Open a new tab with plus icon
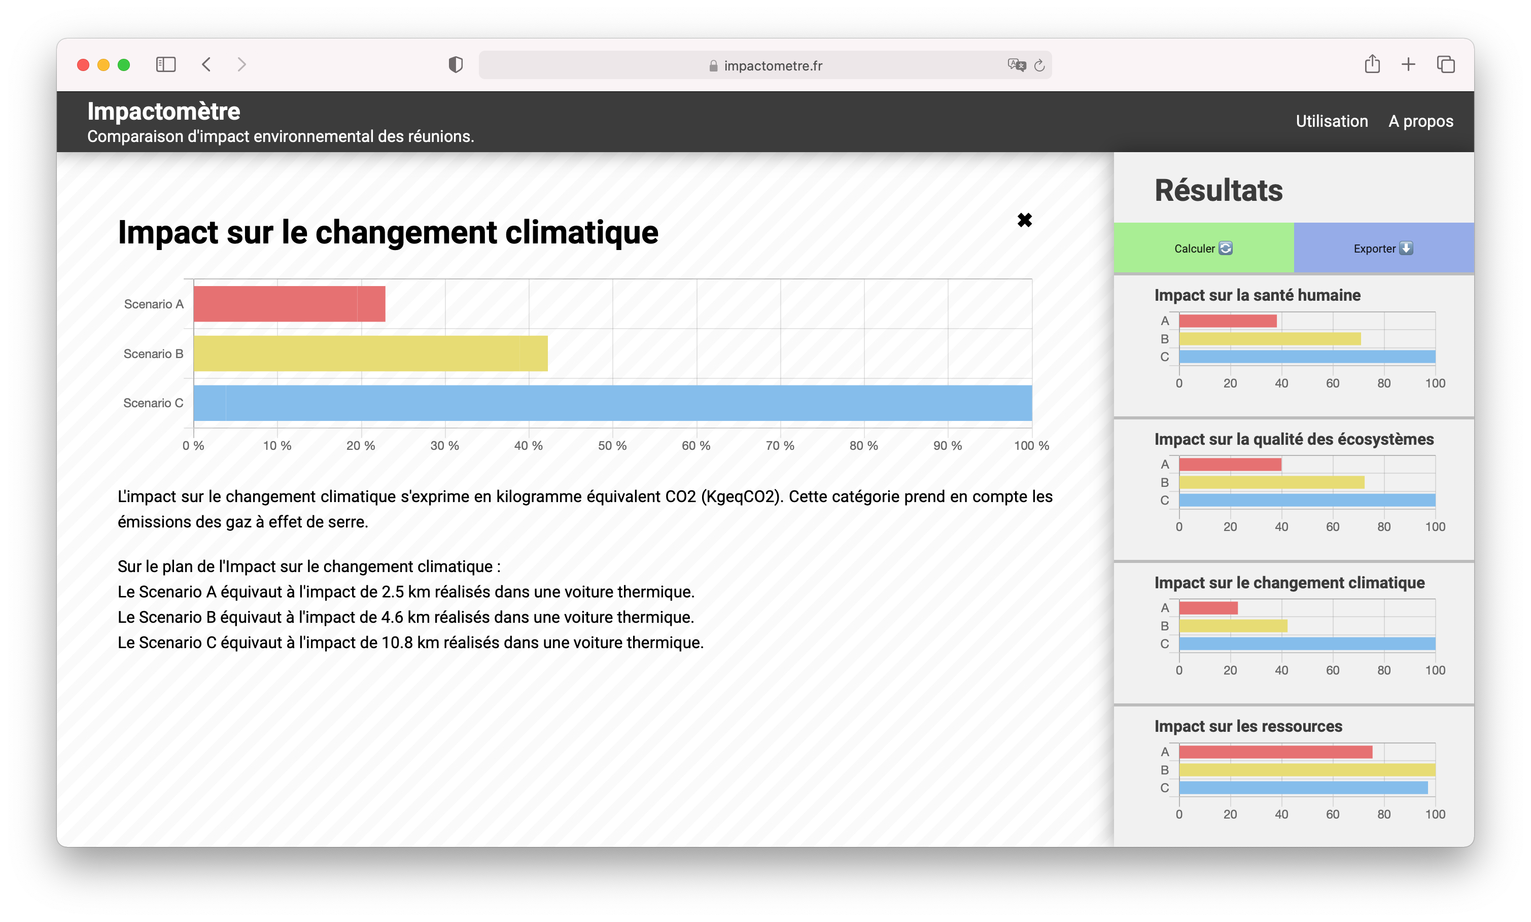1531x922 pixels. pos(1408,64)
